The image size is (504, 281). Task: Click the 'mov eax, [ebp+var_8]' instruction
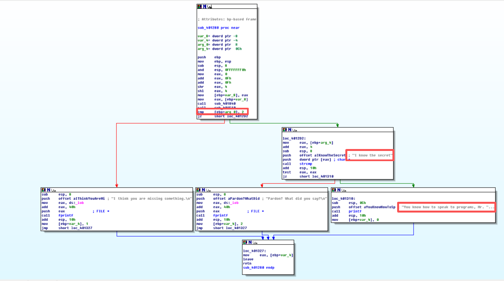coord(223,100)
